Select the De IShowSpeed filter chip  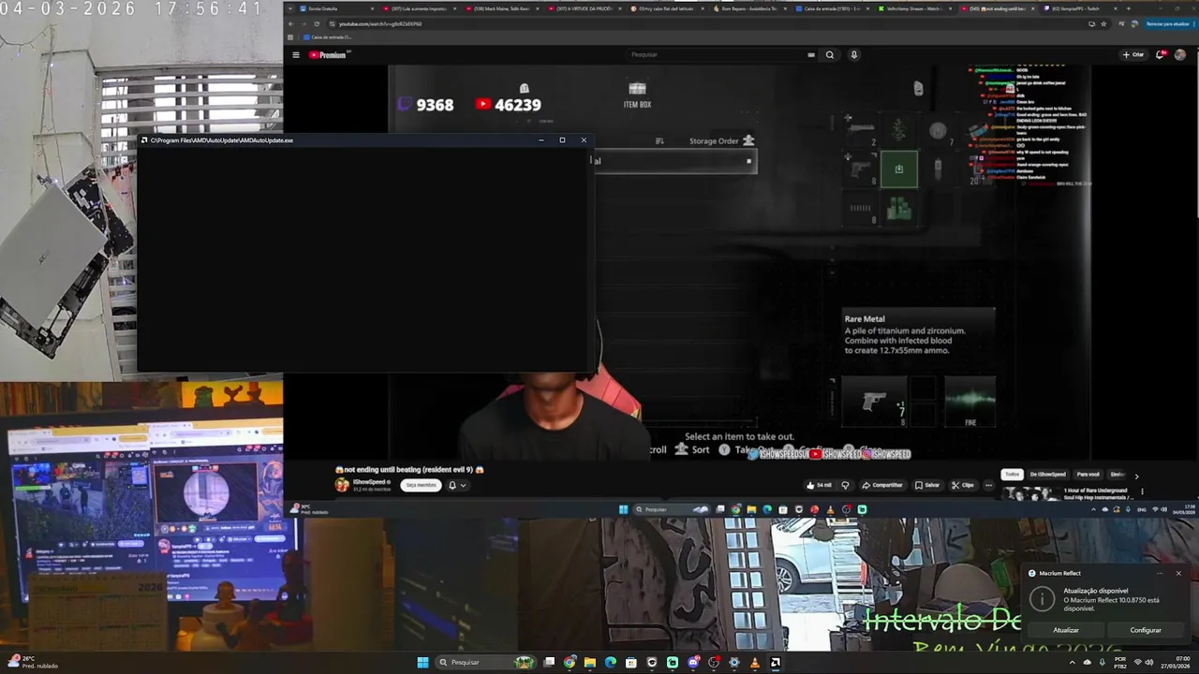click(x=1048, y=475)
